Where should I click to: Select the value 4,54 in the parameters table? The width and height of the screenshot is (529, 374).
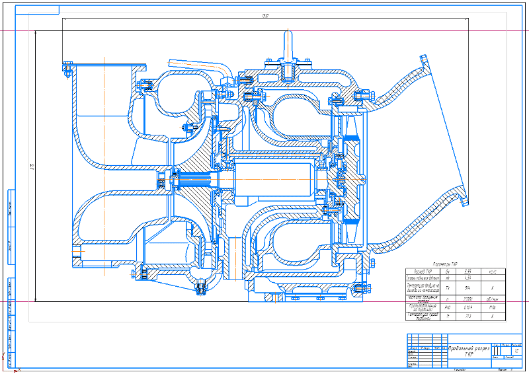[468, 278]
